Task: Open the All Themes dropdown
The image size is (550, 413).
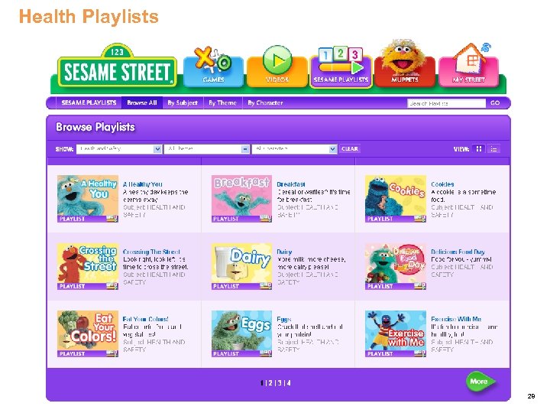Action: click(206, 149)
